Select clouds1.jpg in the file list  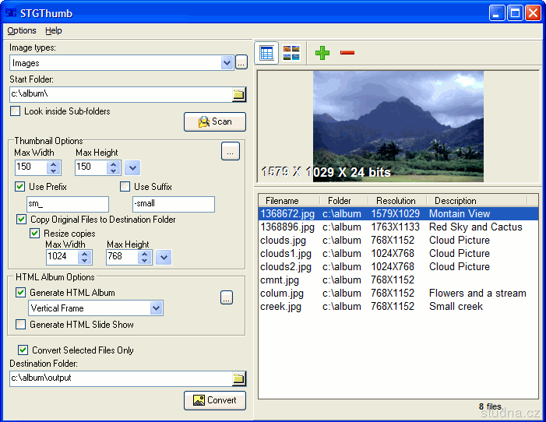tap(286, 254)
